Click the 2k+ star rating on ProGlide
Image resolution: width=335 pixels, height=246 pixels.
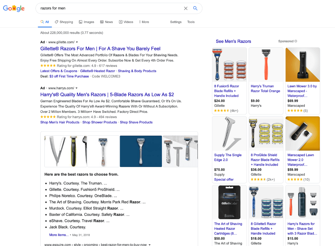point(262,180)
